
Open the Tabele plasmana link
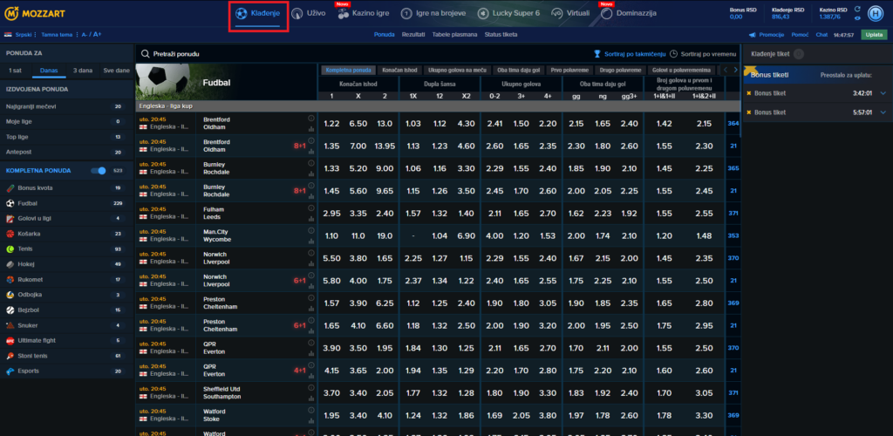454,35
